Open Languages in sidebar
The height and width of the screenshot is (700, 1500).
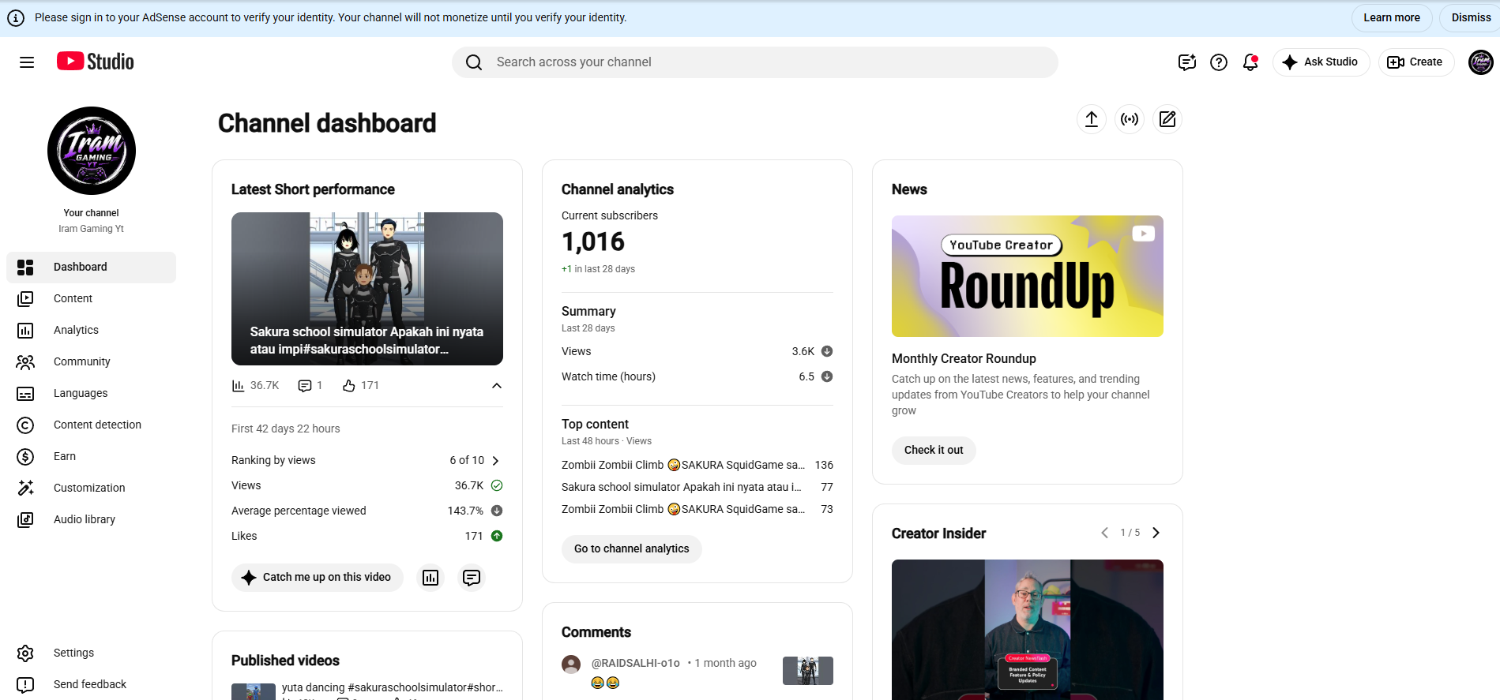(x=91, y=394)
